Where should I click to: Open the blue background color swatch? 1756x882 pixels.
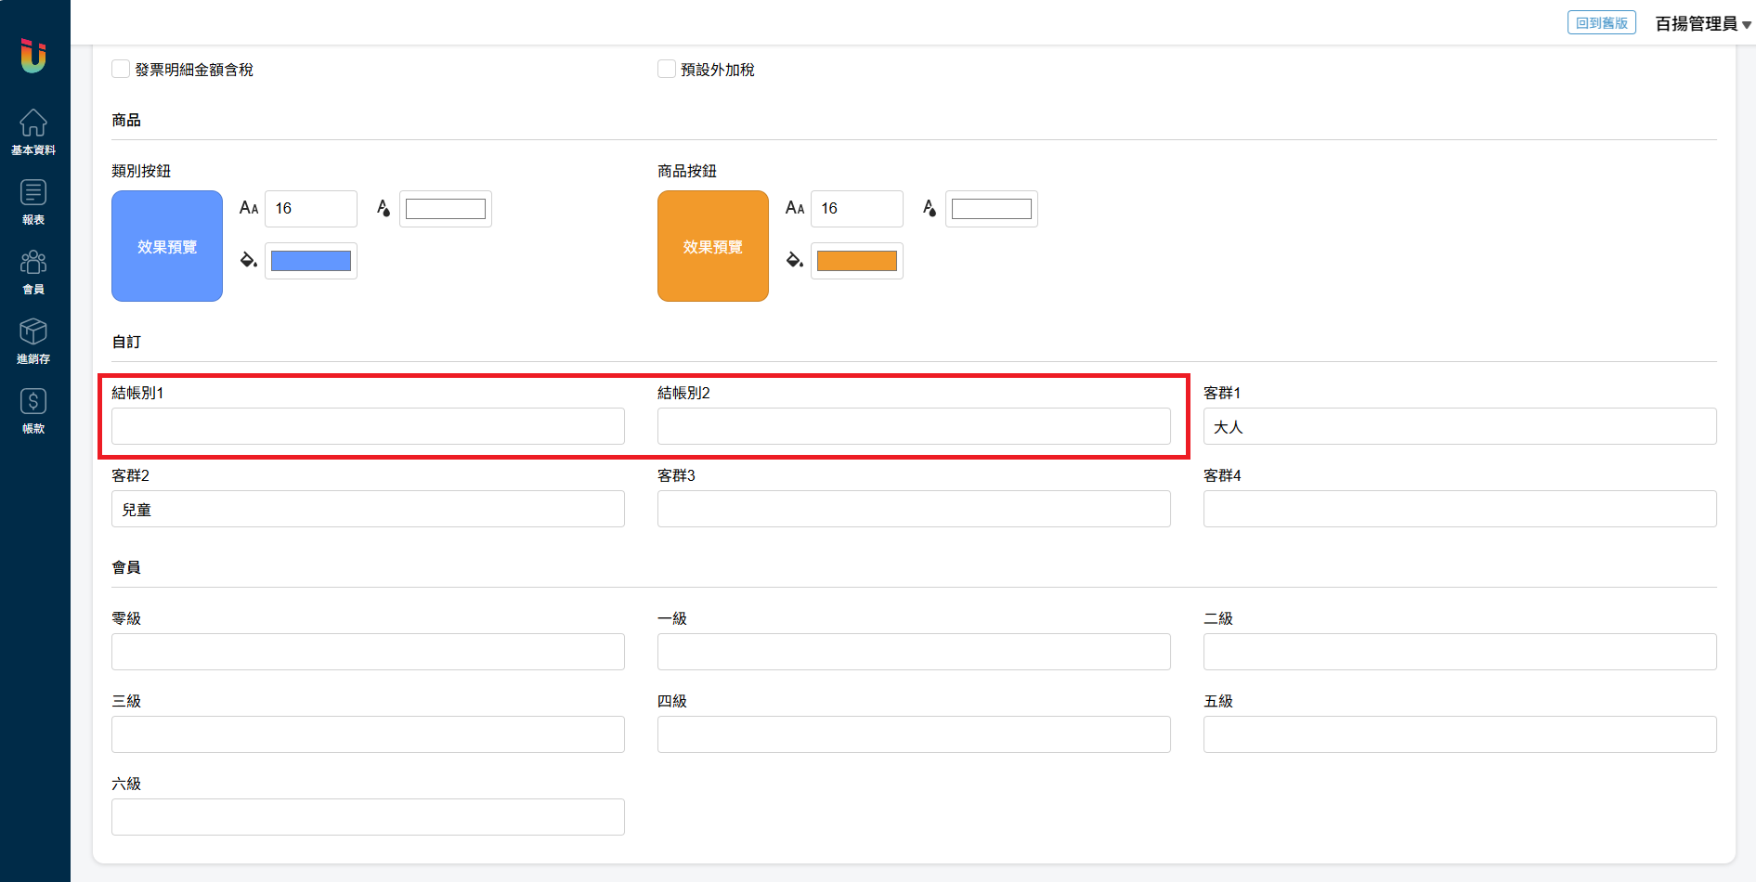pyautogui.click(x=311, y=261)
